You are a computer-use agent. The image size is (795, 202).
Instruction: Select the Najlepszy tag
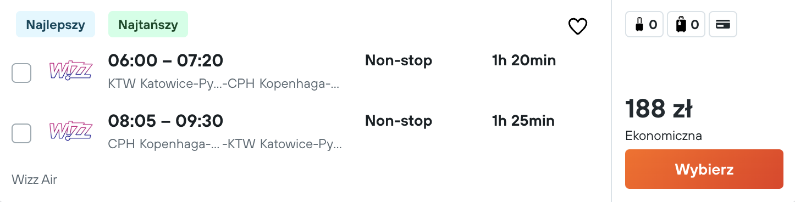[56, 26]
